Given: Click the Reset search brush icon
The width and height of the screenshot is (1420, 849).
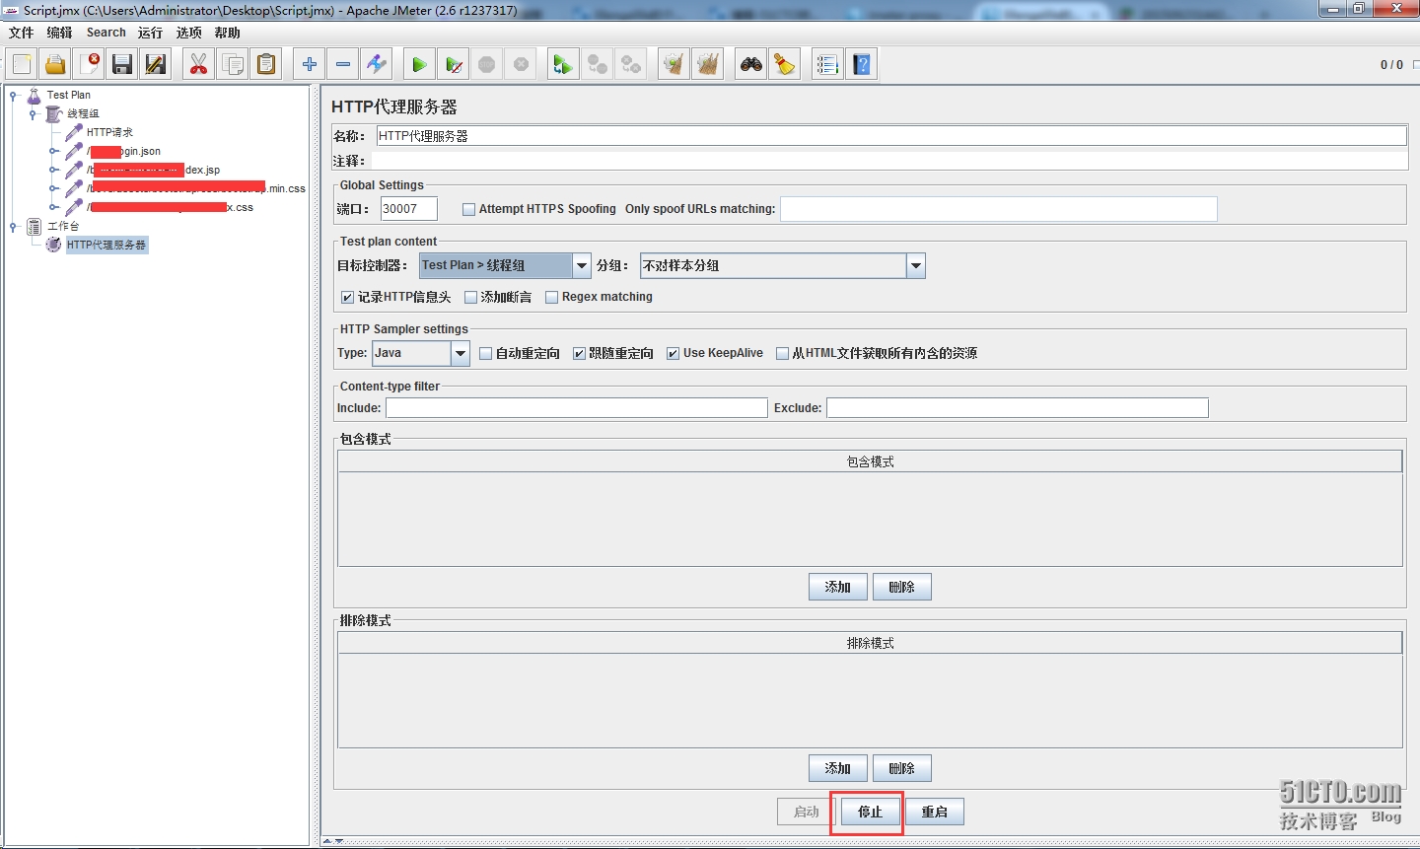Looking at the screenshot, I should [x=785, y=65].
